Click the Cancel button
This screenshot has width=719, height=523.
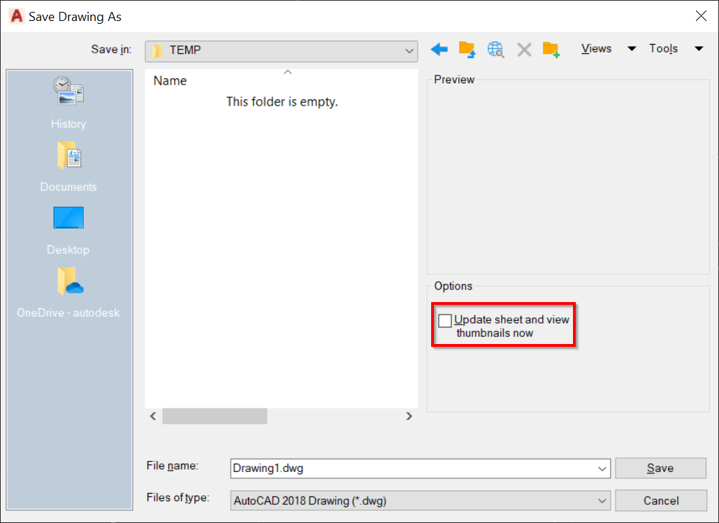(x=660, y=501)
